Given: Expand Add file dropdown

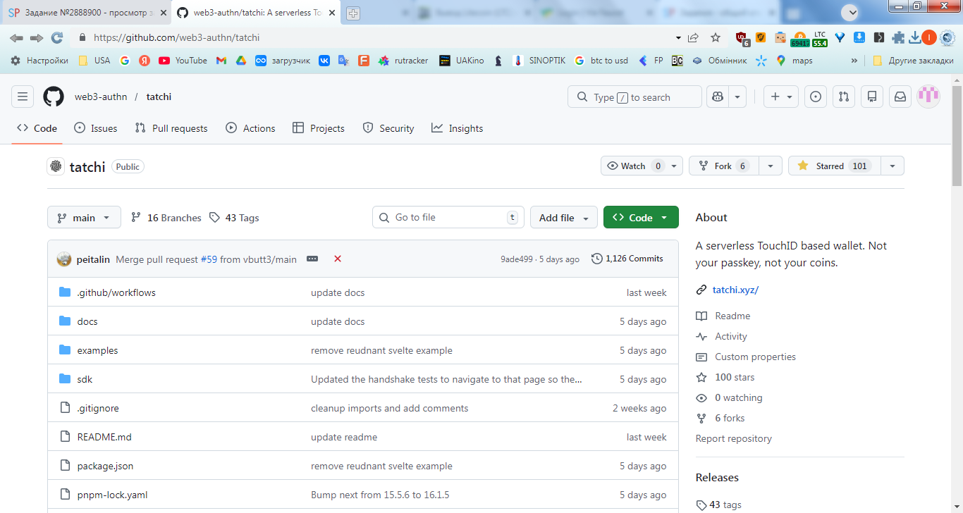Looking at the screenshot, I should coord(564,218).
